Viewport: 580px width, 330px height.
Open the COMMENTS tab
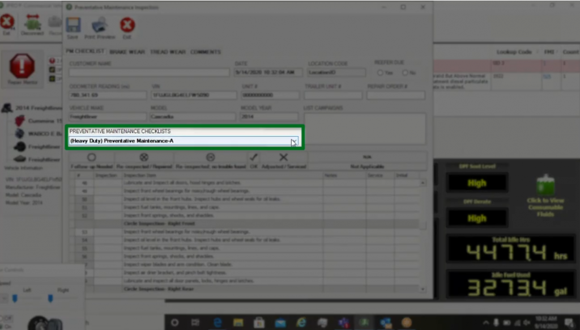(206, 52)
